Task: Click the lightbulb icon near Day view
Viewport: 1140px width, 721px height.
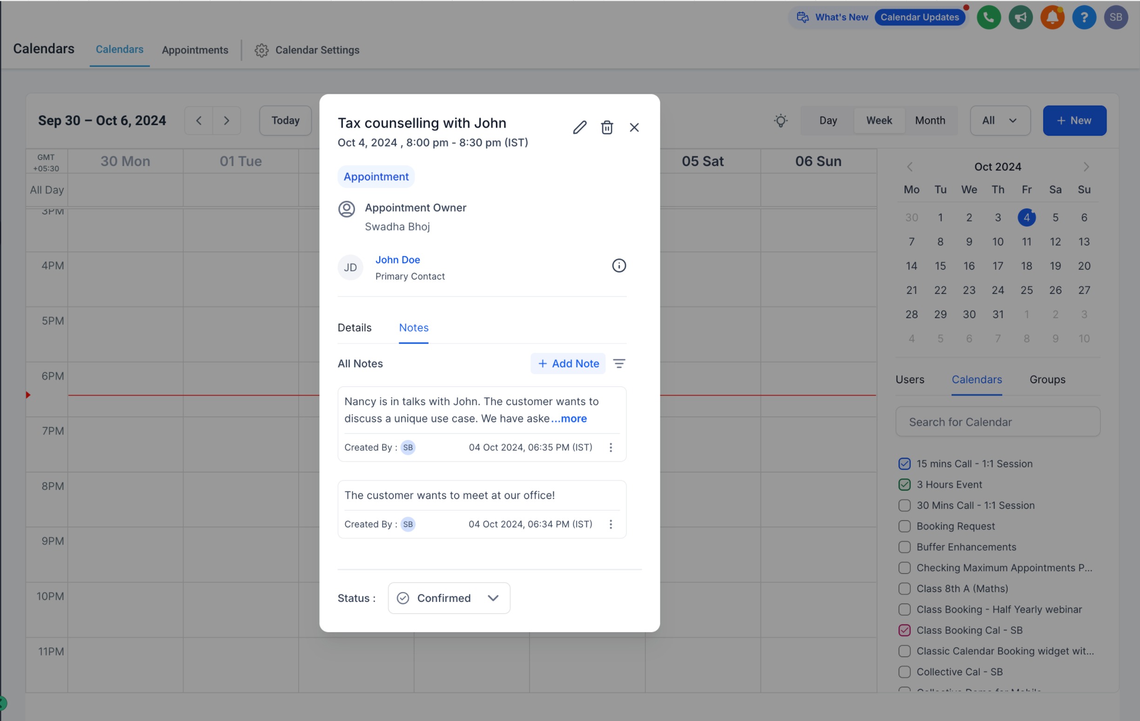Action: (x=780, y=121)
